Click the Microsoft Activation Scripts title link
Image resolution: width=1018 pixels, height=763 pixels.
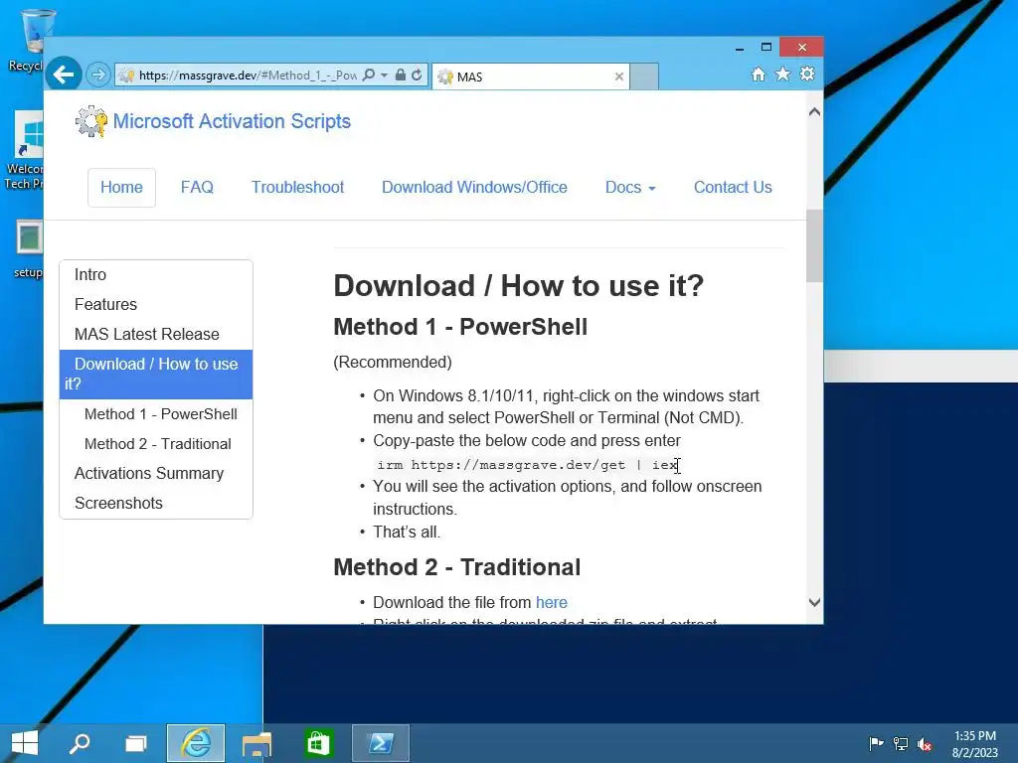point(232,121)
